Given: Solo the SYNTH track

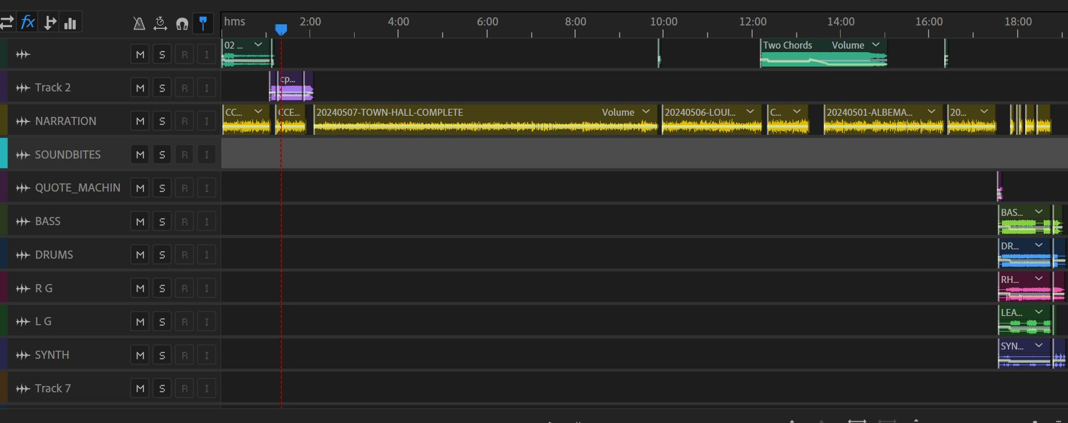Looking at the screenshot, I should 162,355.
